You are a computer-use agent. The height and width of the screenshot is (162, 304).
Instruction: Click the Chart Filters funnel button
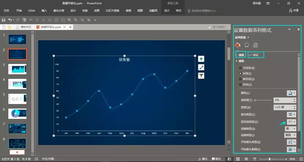[x=201, y=76]
